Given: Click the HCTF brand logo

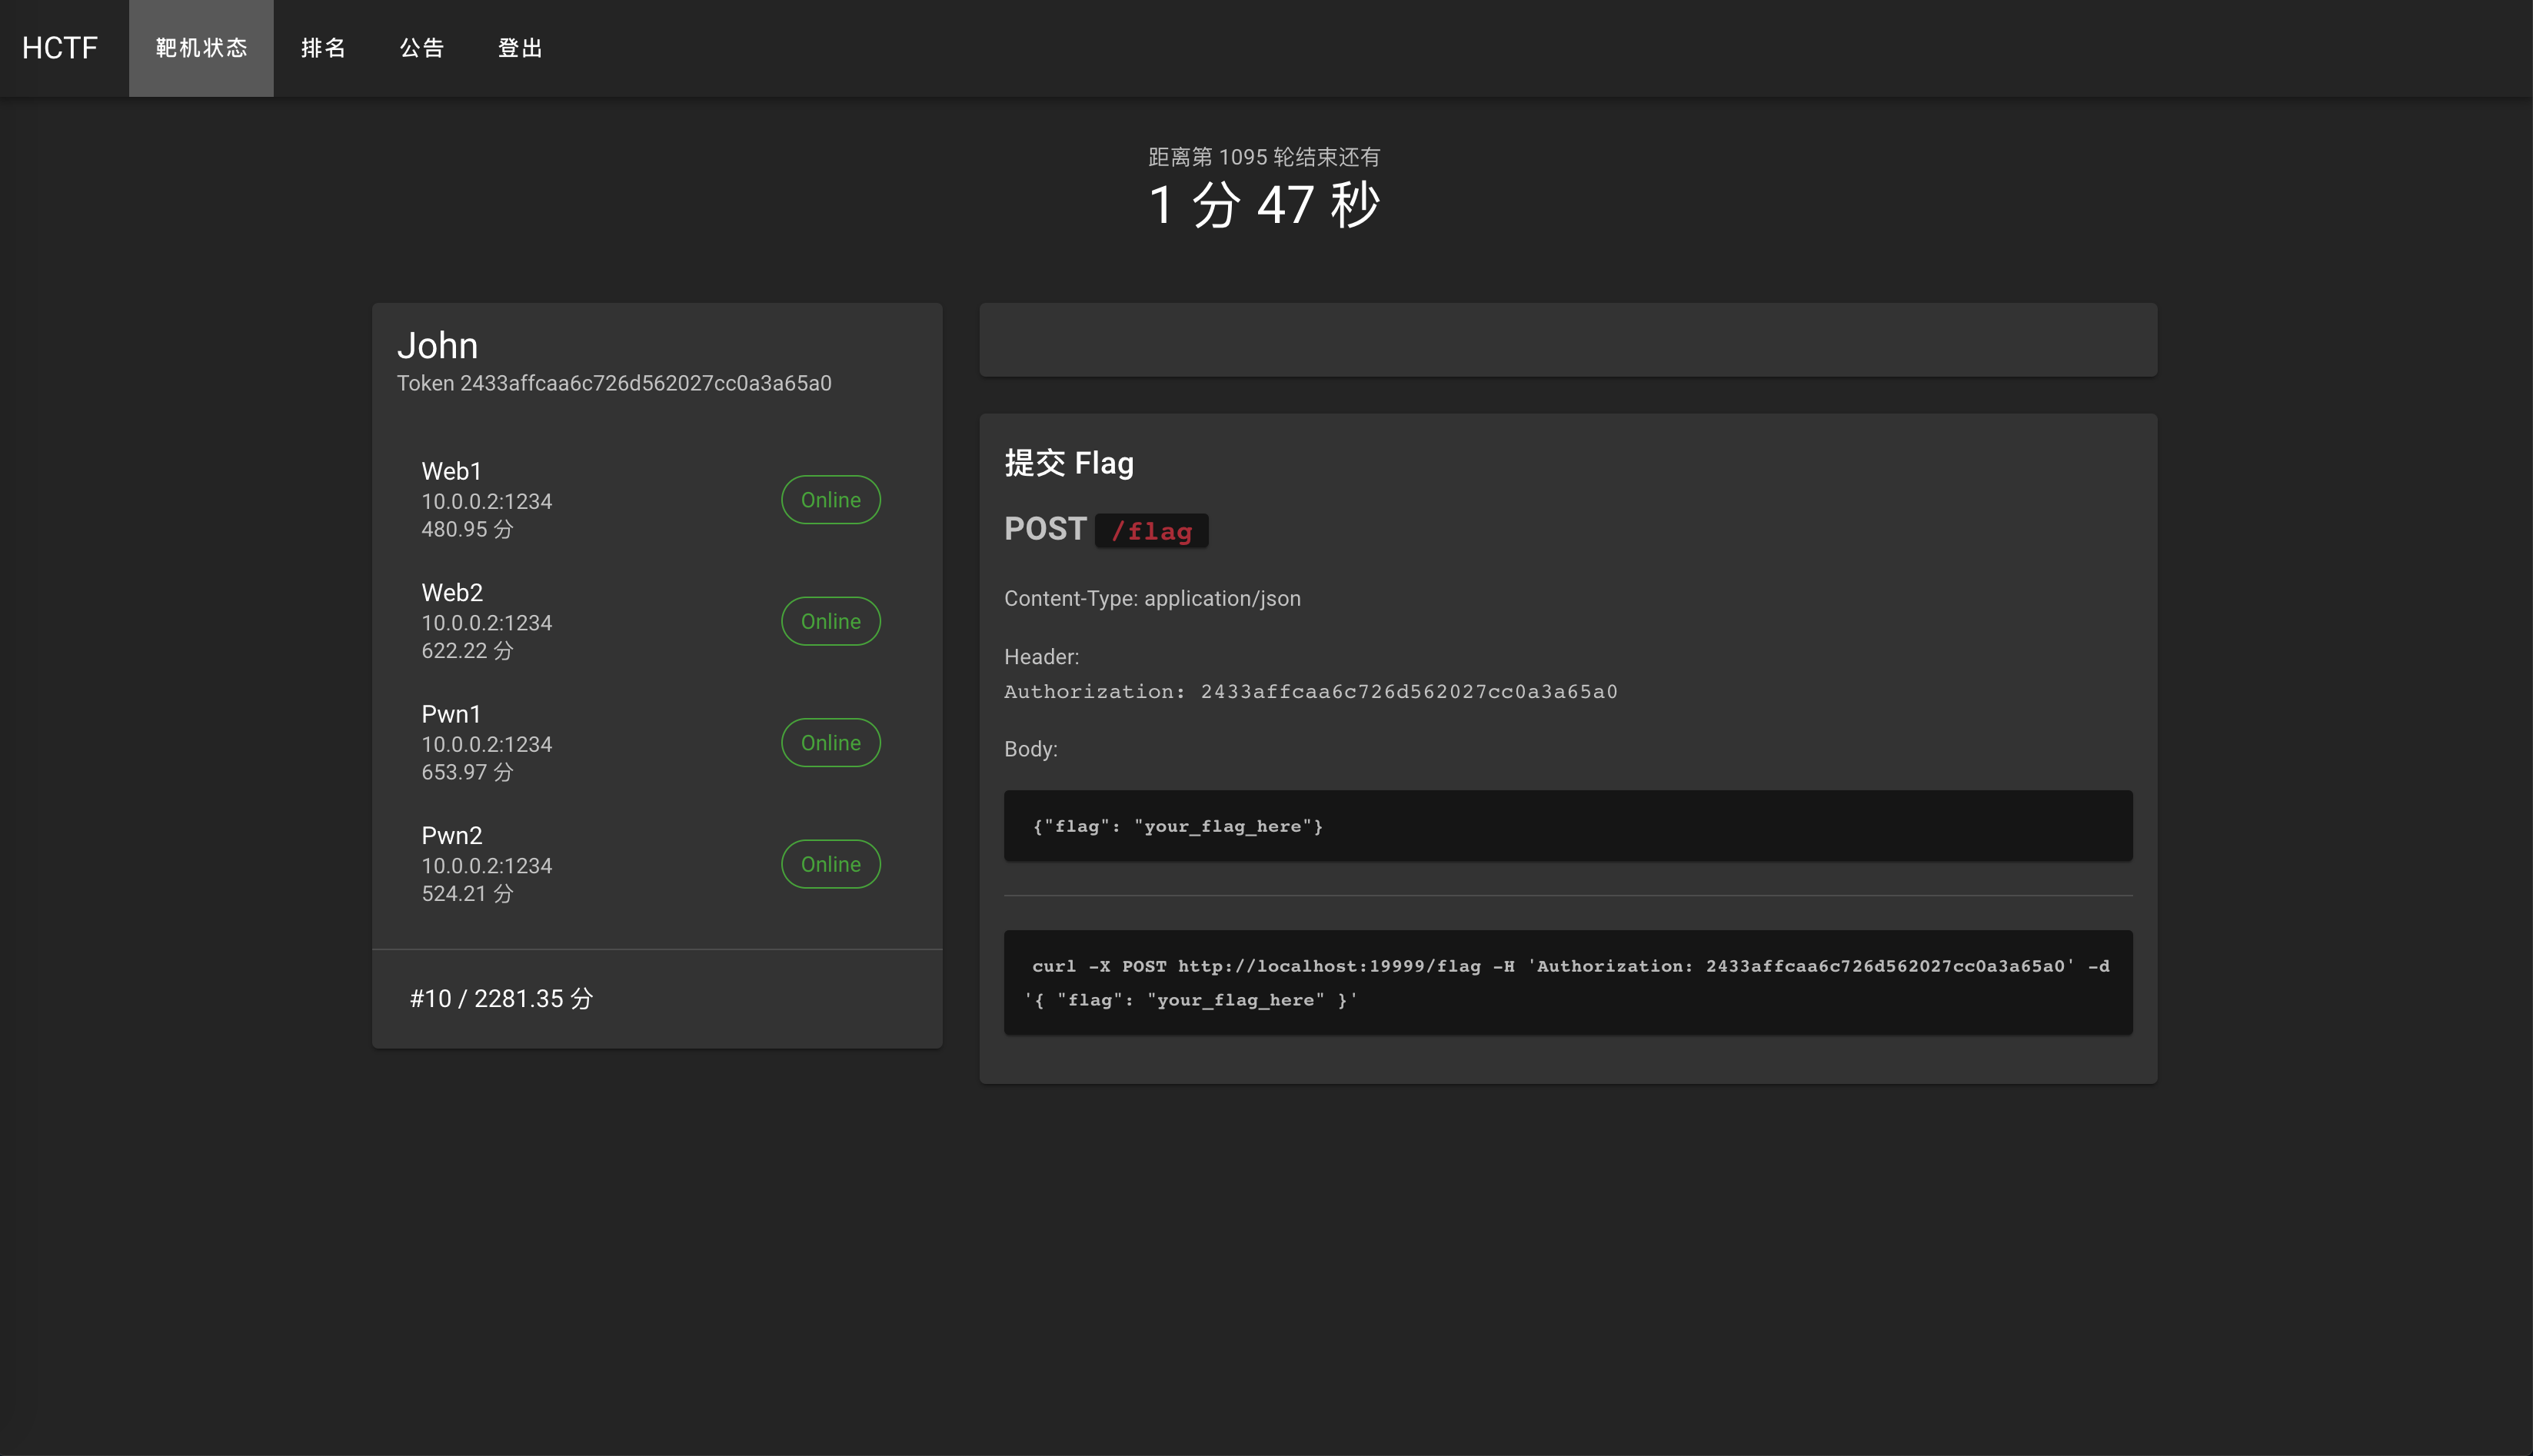Looking at the screenshot, I should tap(60, 48).
